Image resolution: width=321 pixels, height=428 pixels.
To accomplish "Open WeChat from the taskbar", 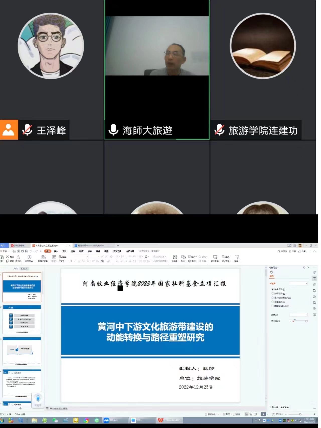I will [x=55, y=420].
